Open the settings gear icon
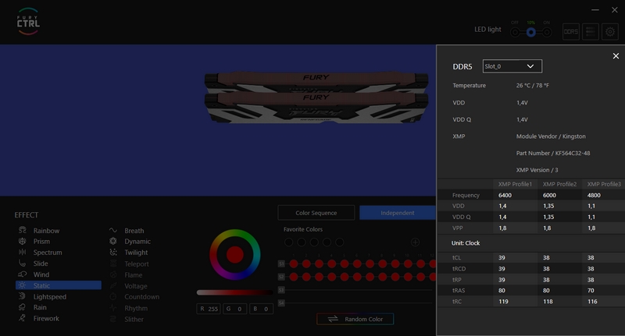This screenshot has height=336, width=625. coord(610,31)
